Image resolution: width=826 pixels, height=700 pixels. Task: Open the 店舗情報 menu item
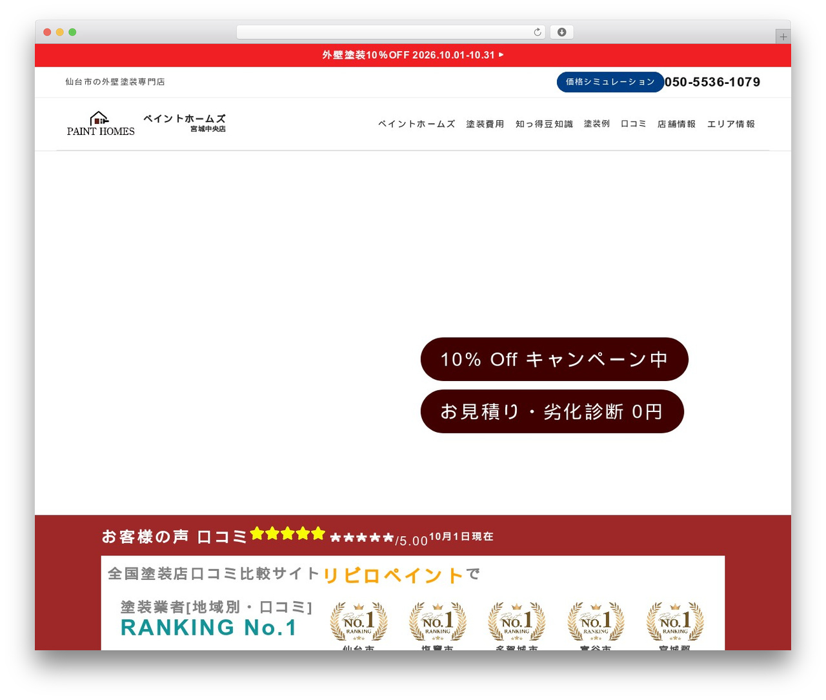click(677, 124)
